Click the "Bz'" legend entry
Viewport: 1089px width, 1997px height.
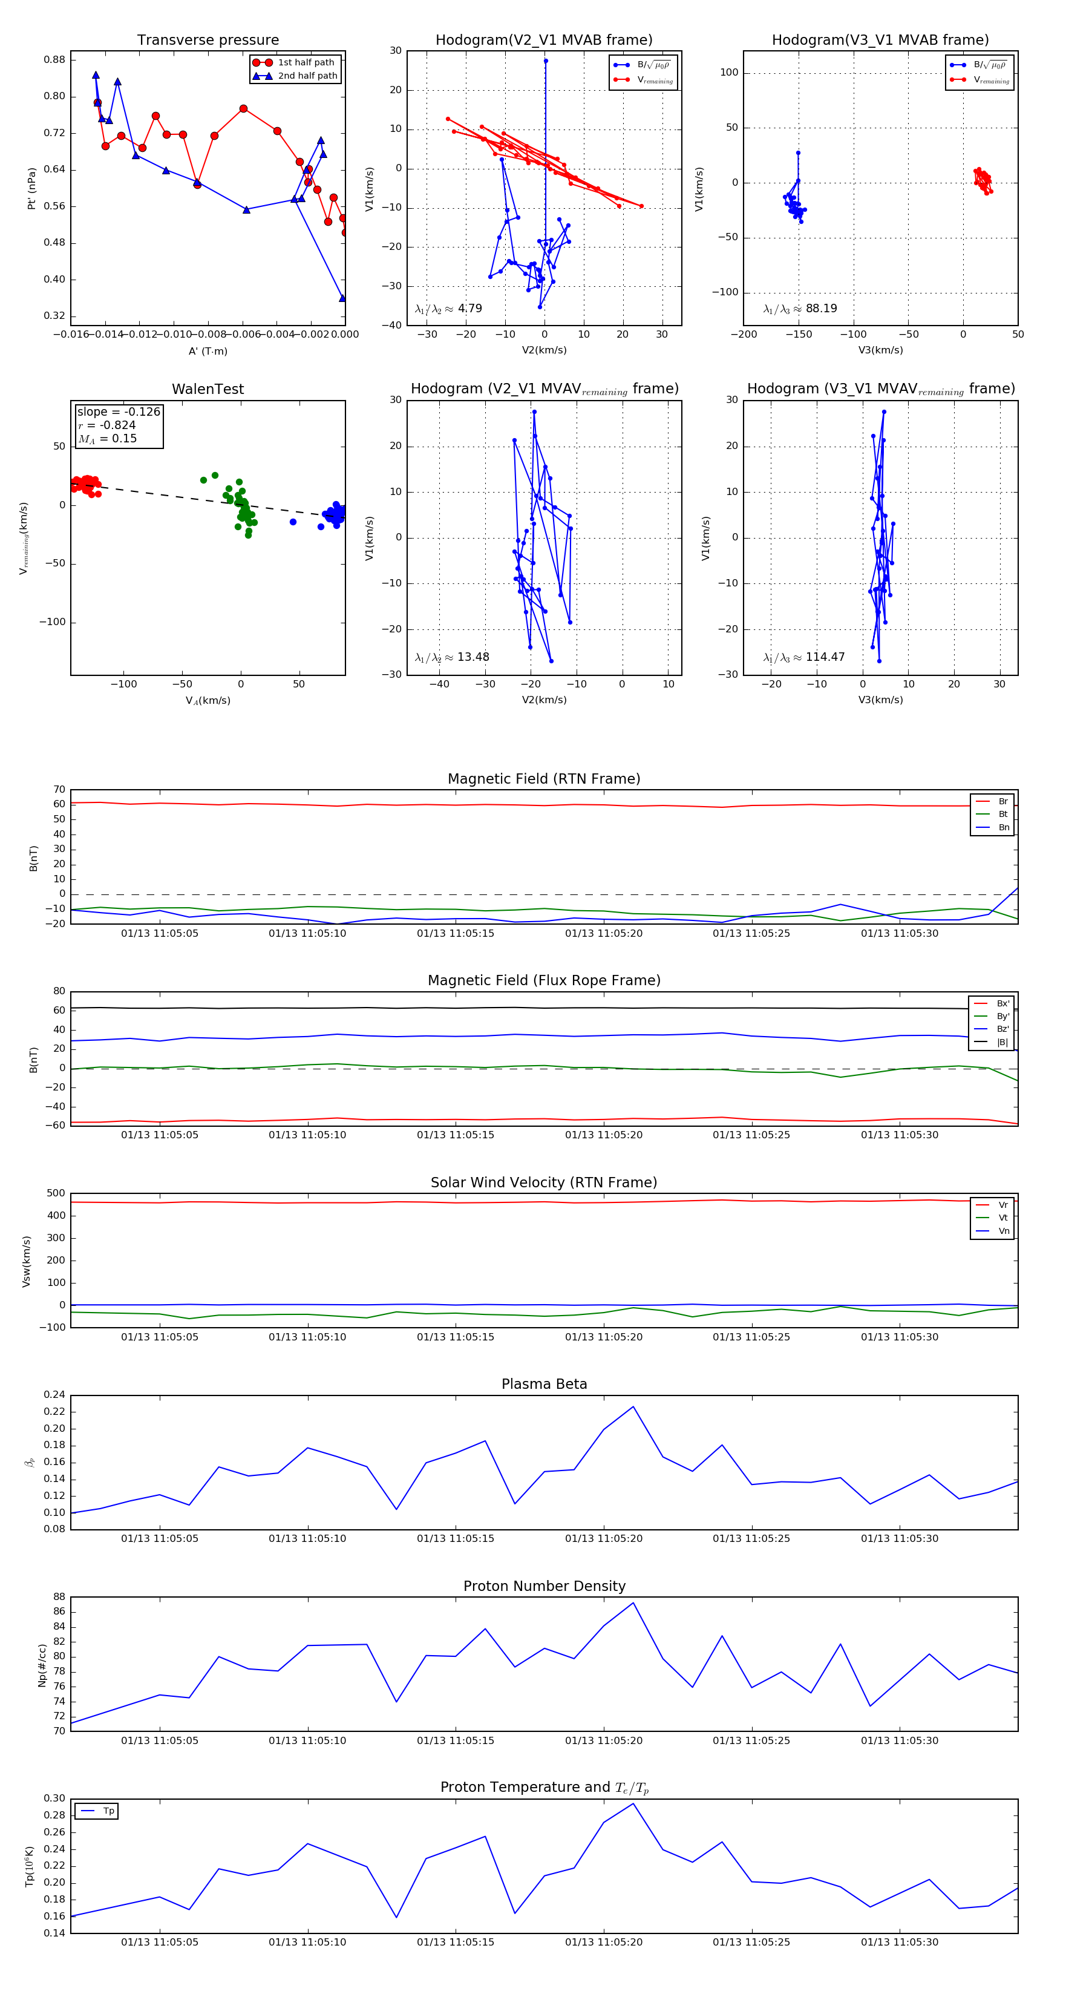click(992, 1029)
